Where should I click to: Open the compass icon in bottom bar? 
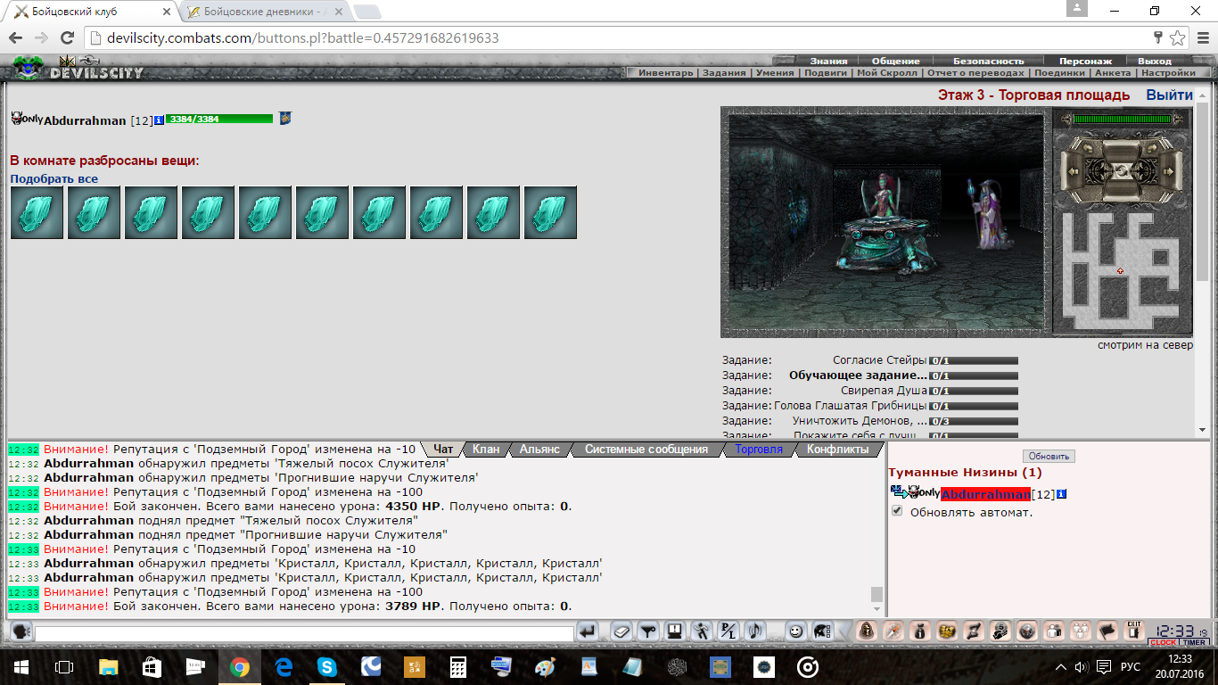(x=893, y=631)
